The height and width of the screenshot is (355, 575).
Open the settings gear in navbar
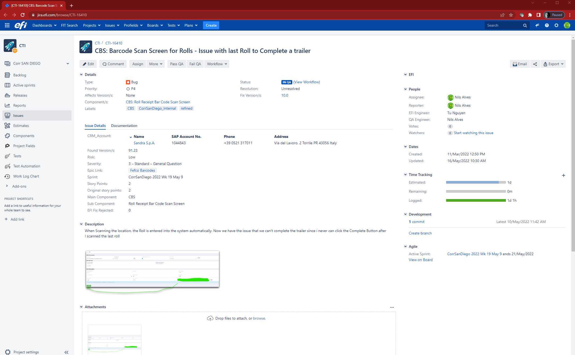tap(556, 25)
